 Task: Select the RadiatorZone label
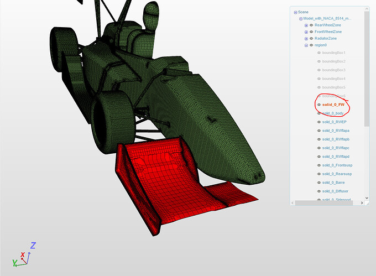tap(326, 38)
